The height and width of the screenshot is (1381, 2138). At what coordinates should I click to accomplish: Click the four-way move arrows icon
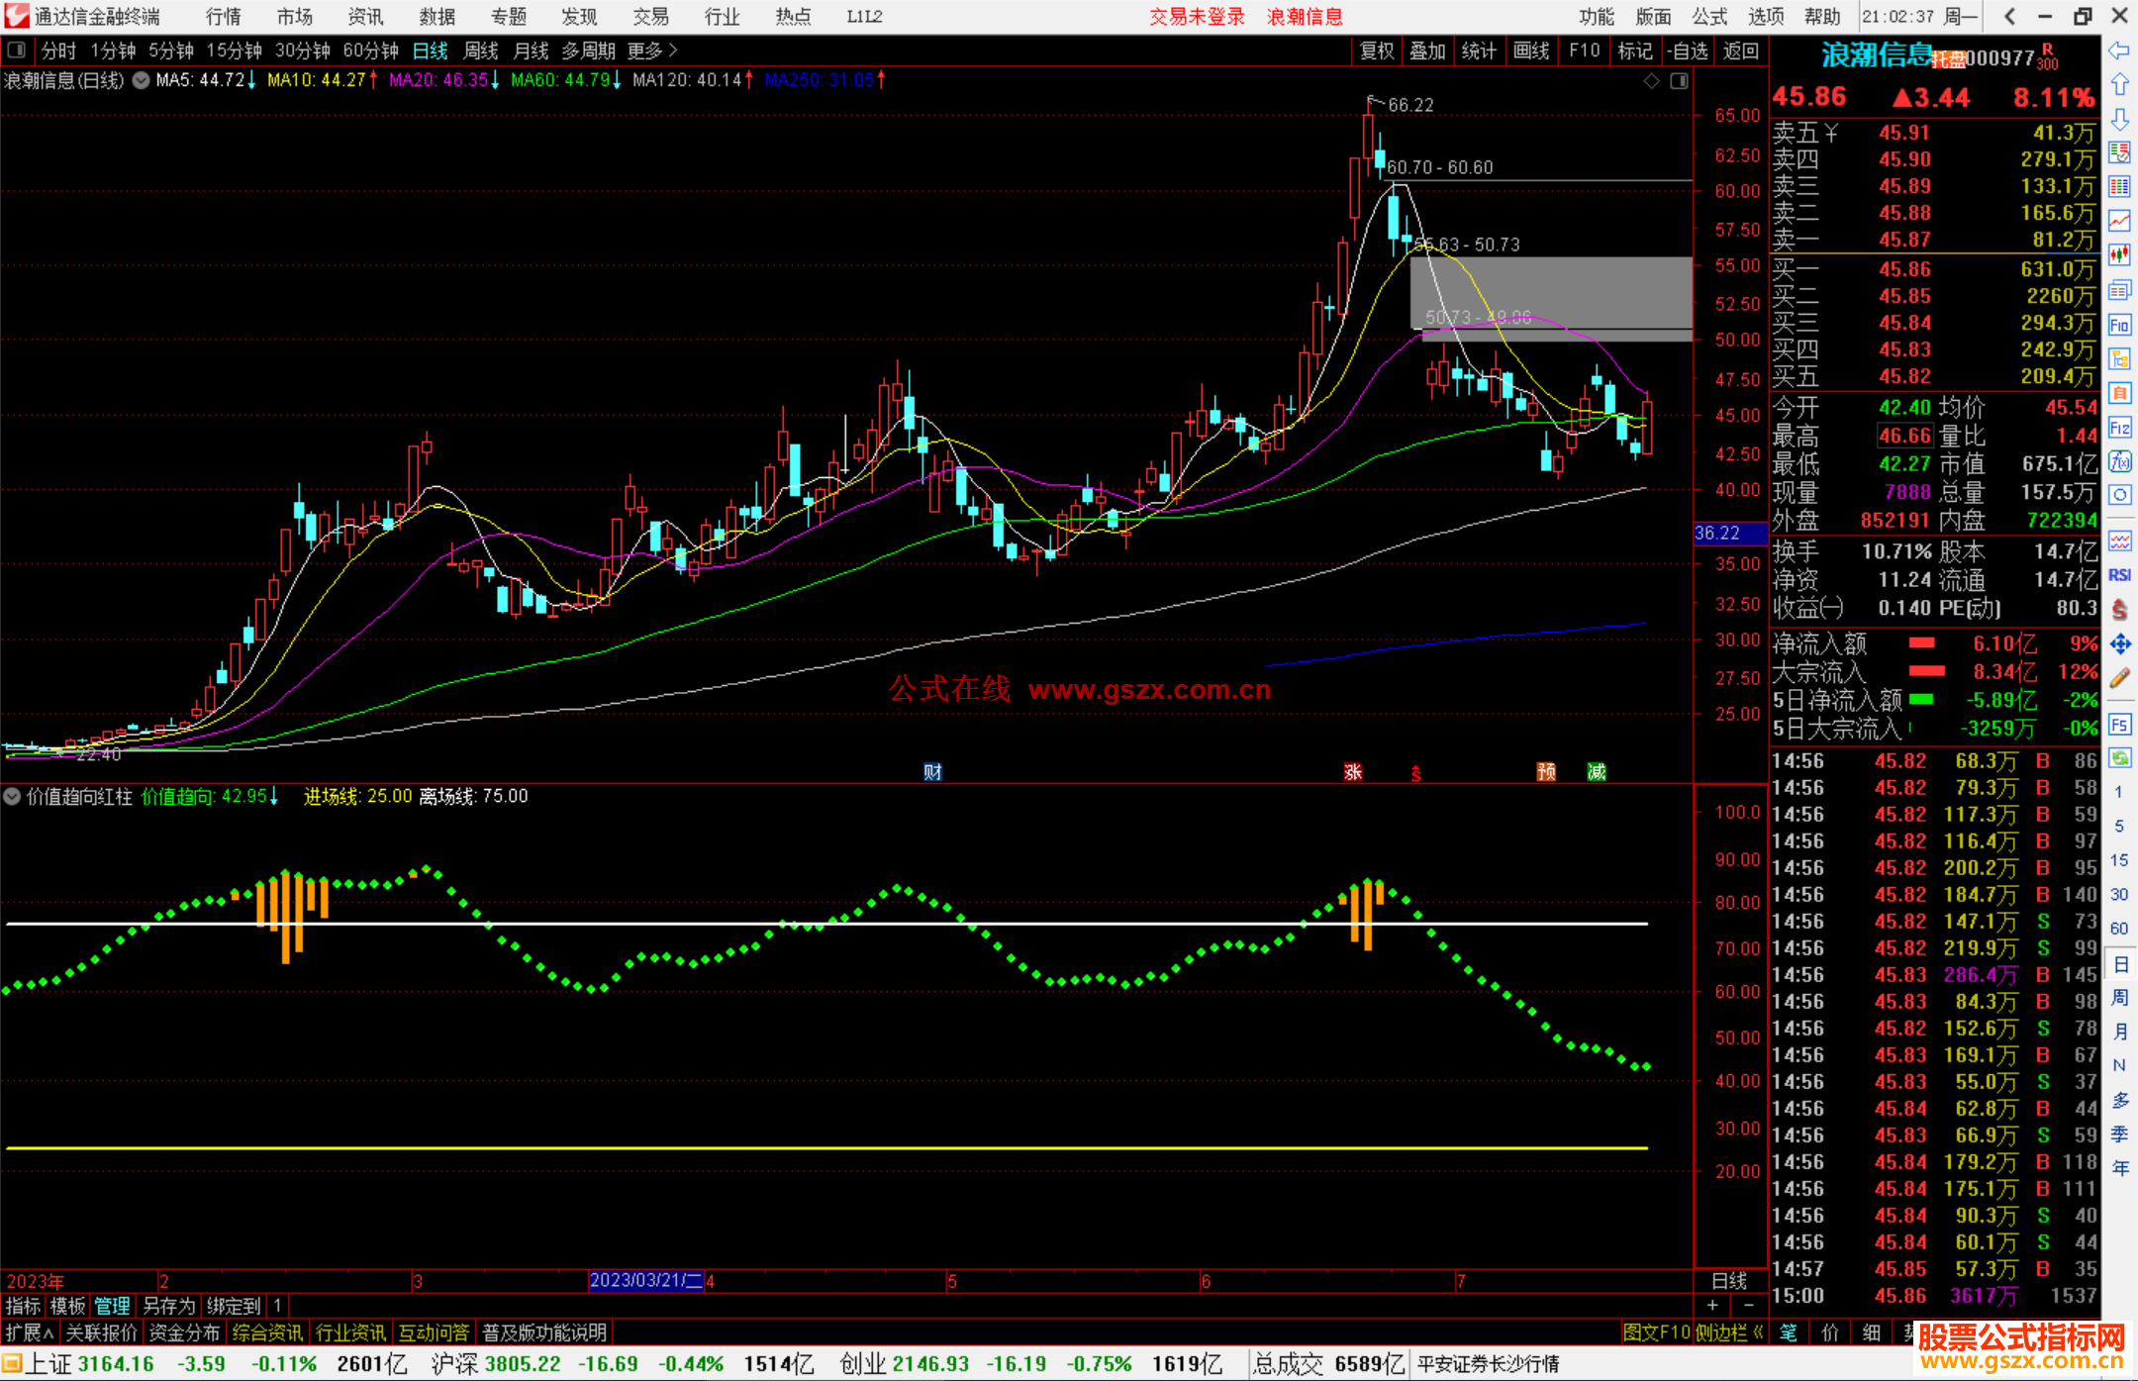[2119, 644]
